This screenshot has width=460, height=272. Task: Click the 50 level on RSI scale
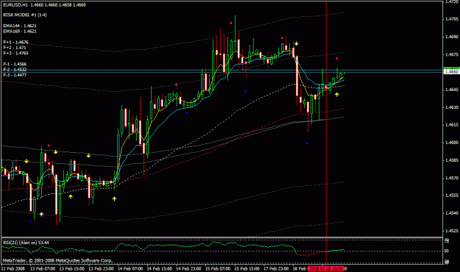point(447,251)
